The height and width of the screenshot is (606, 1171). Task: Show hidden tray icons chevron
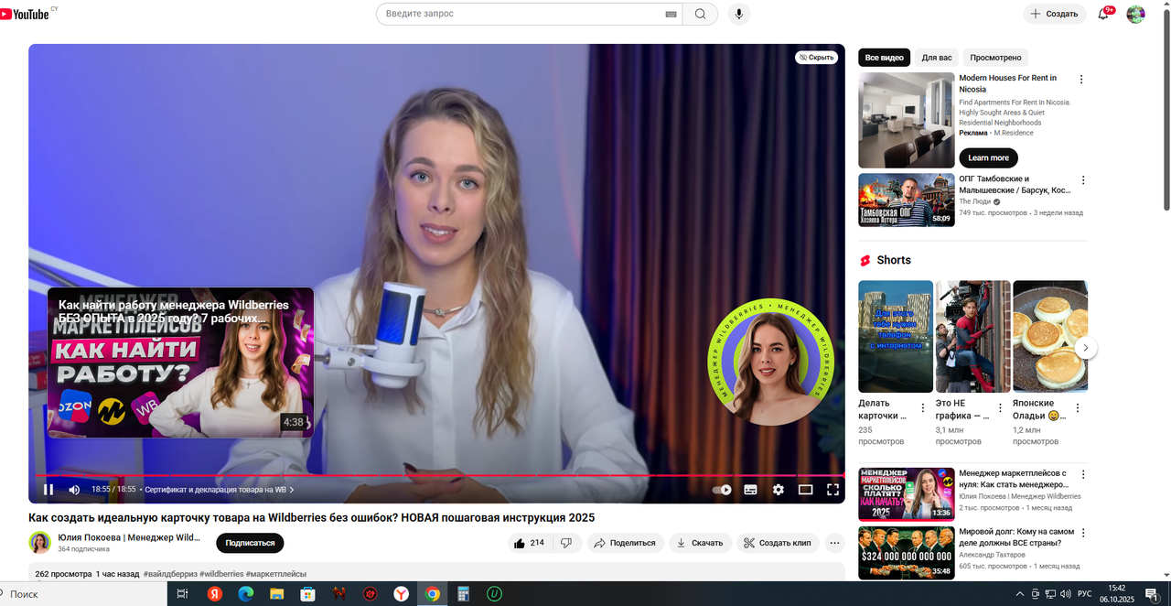[x=1019, y=594]
